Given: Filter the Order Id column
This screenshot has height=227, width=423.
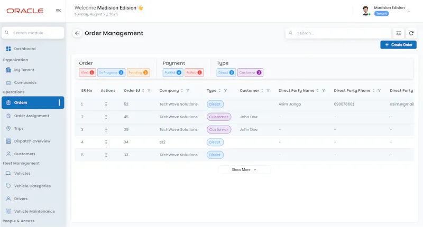Looking at the screenshot, I should tap(149, 90).
